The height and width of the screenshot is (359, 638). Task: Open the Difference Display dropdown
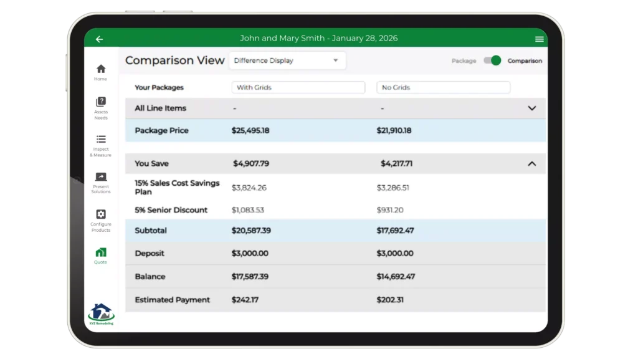pos(287,60)
